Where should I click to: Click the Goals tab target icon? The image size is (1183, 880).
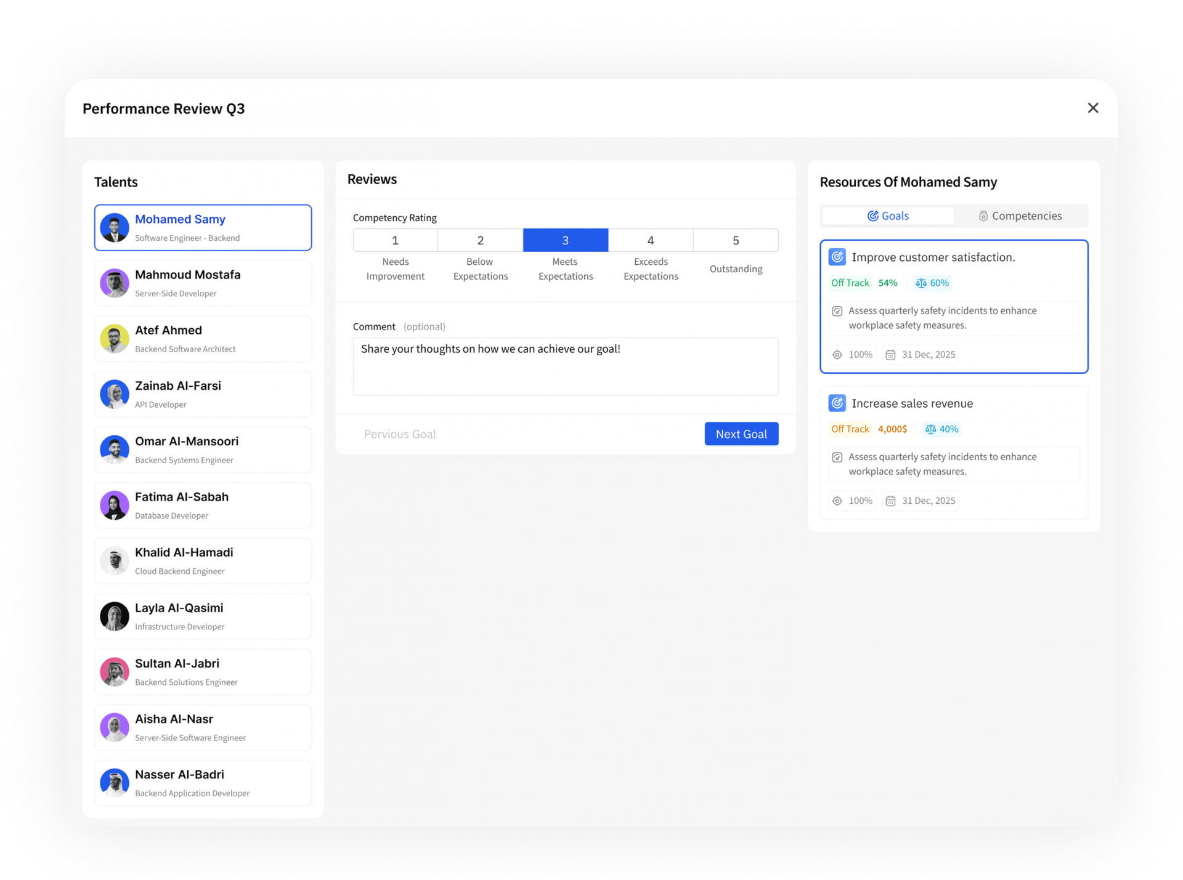coord(872,216)
